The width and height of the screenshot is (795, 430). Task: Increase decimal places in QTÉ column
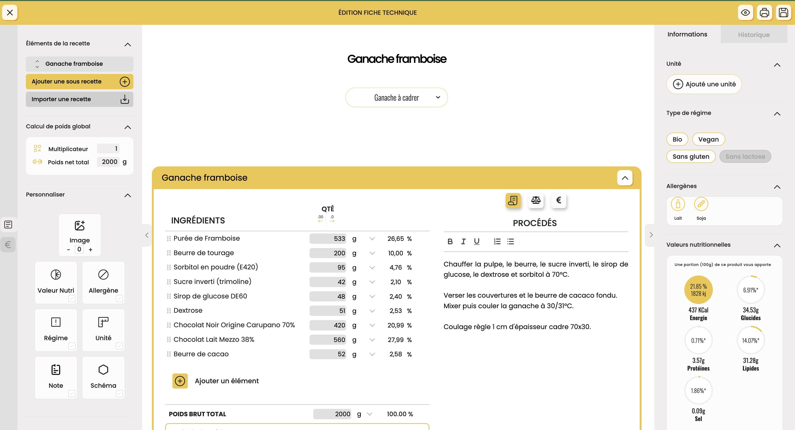click(321, 218)
